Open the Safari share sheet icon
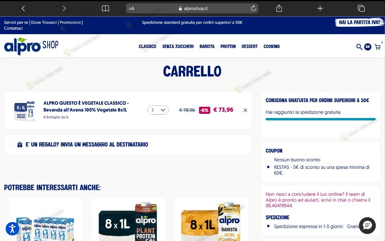Viewport: 385px width, 241px height. pyautogui.click(x=279, y=8)
